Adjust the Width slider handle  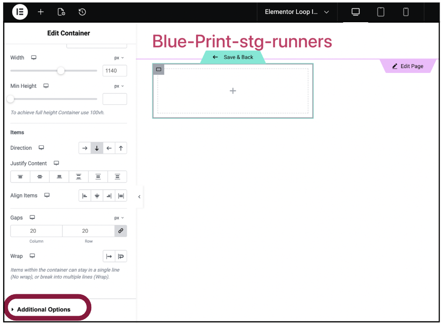61,71
